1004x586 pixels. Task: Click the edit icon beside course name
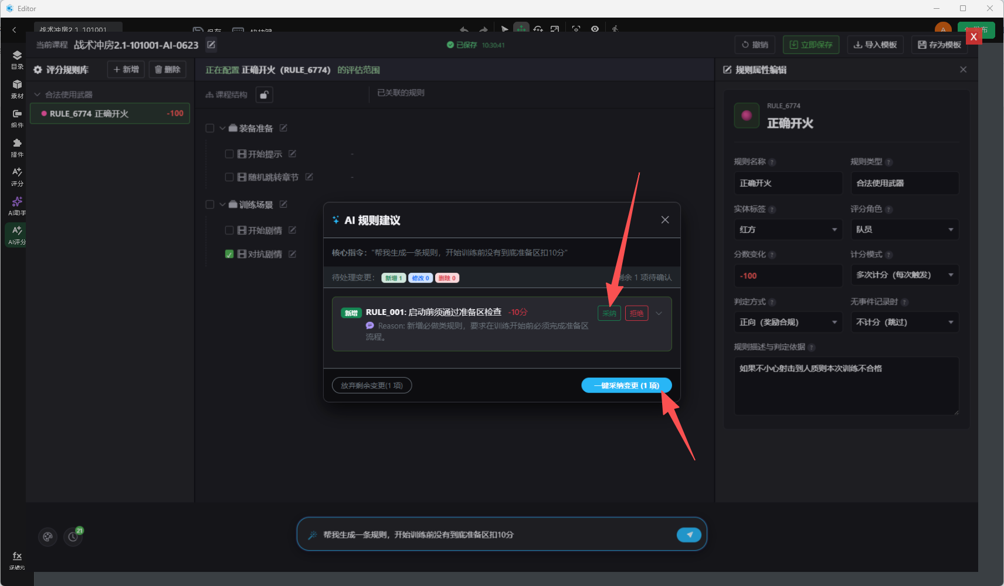point(211,45)
